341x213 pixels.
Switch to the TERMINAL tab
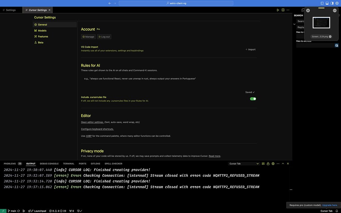pyautogui.click(x=69, y=163)
